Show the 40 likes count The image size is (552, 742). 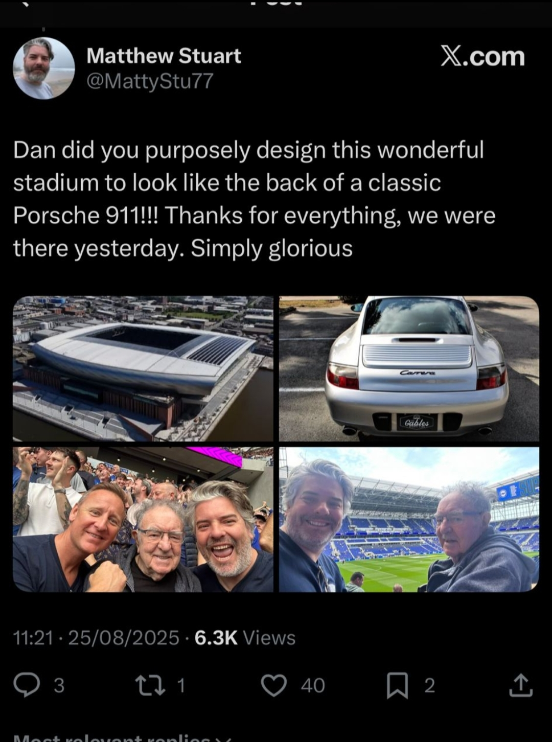click(x=313, y=686)
